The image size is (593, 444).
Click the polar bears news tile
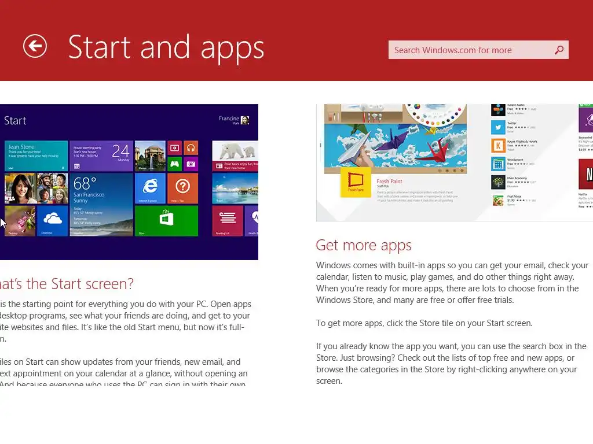point(235,156)
